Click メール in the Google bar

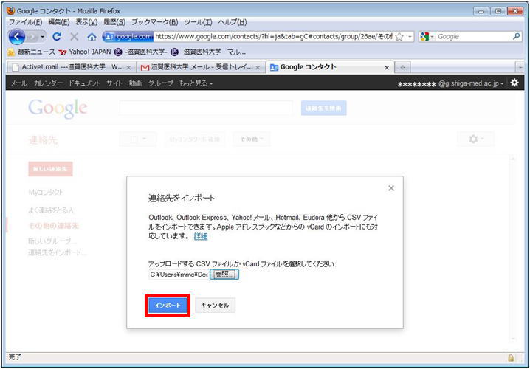coord(18,83)
